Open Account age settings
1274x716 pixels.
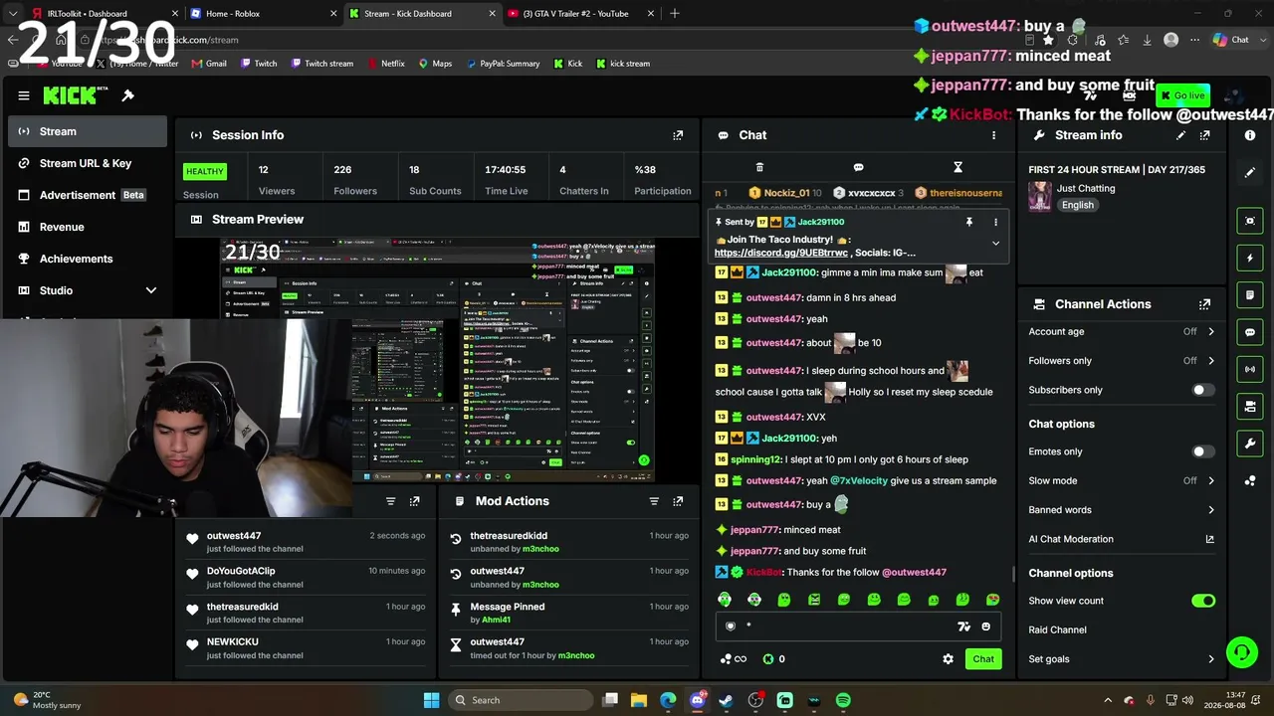point(1122,331)
